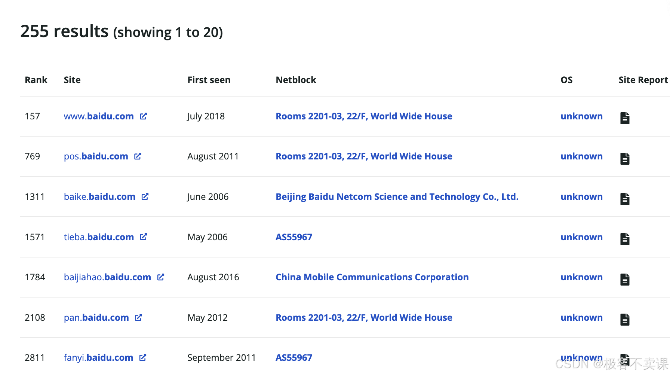Open World Wide House netblock for pos.baidu.com
Image resolution: width=670 pixels, height=375 pixels.
tap(364, 156)
